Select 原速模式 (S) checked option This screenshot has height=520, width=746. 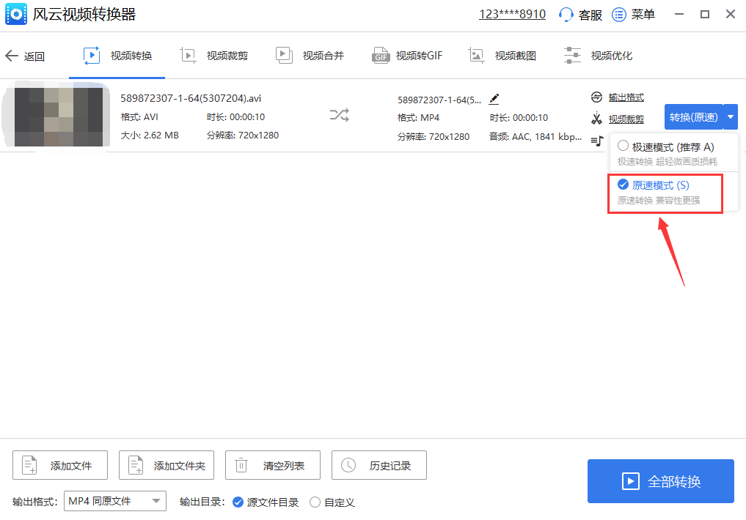click(x=624, y=185)
